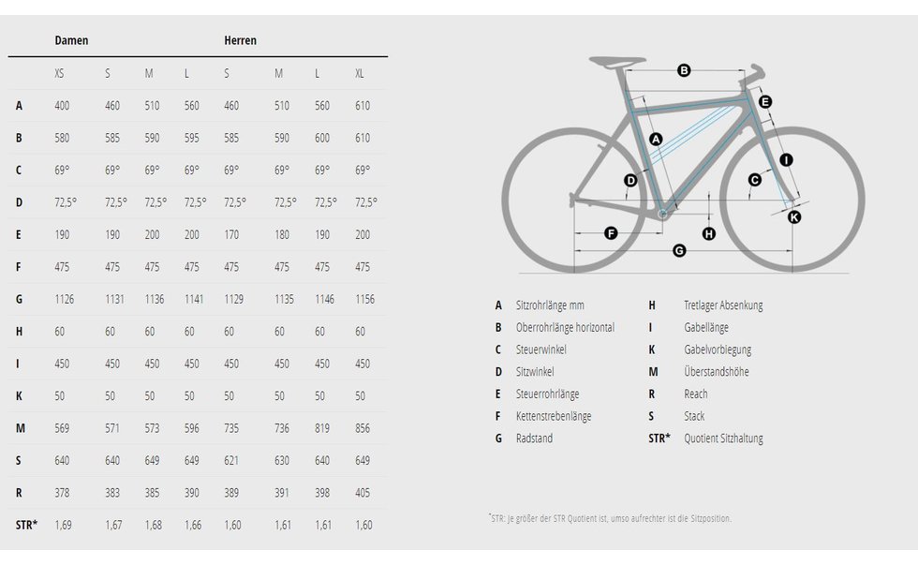This screenshot has height=565, width=918.
Task: Click the Quotient Sitzhaltung legend entry
Action: tap(723, 438)
